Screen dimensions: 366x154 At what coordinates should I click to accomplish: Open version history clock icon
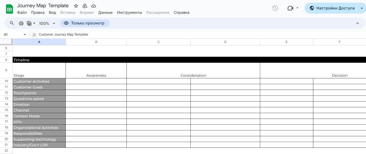tap(275, 8)
